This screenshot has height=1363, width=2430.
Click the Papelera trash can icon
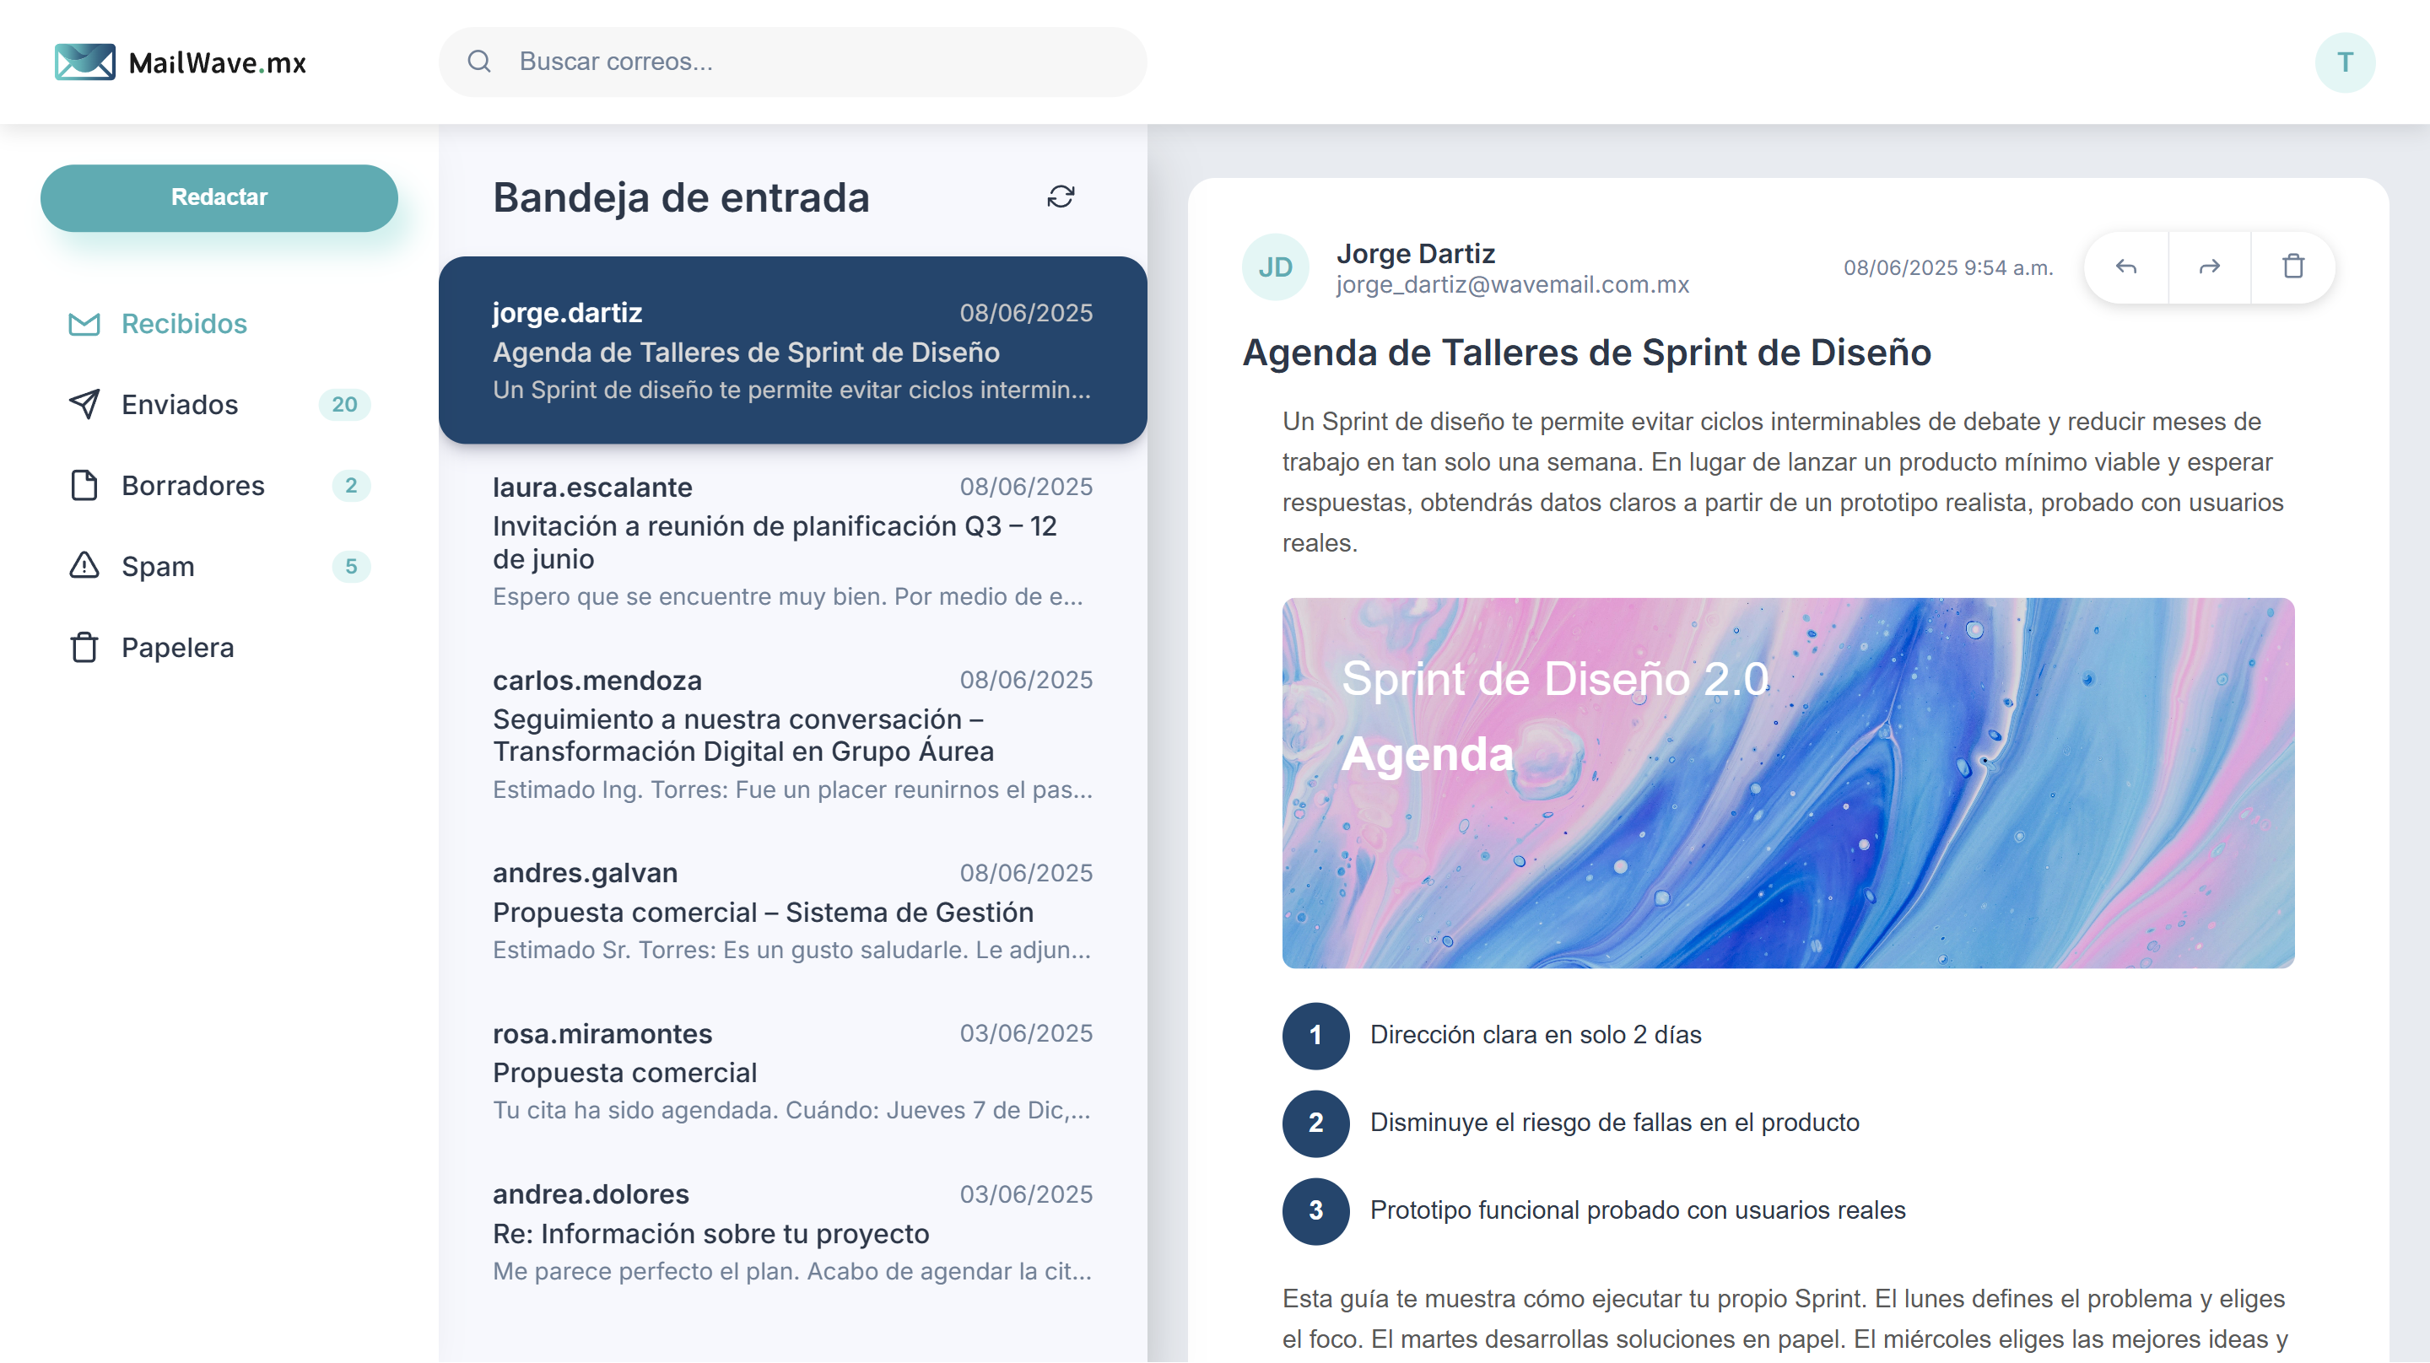click(84, 647)
